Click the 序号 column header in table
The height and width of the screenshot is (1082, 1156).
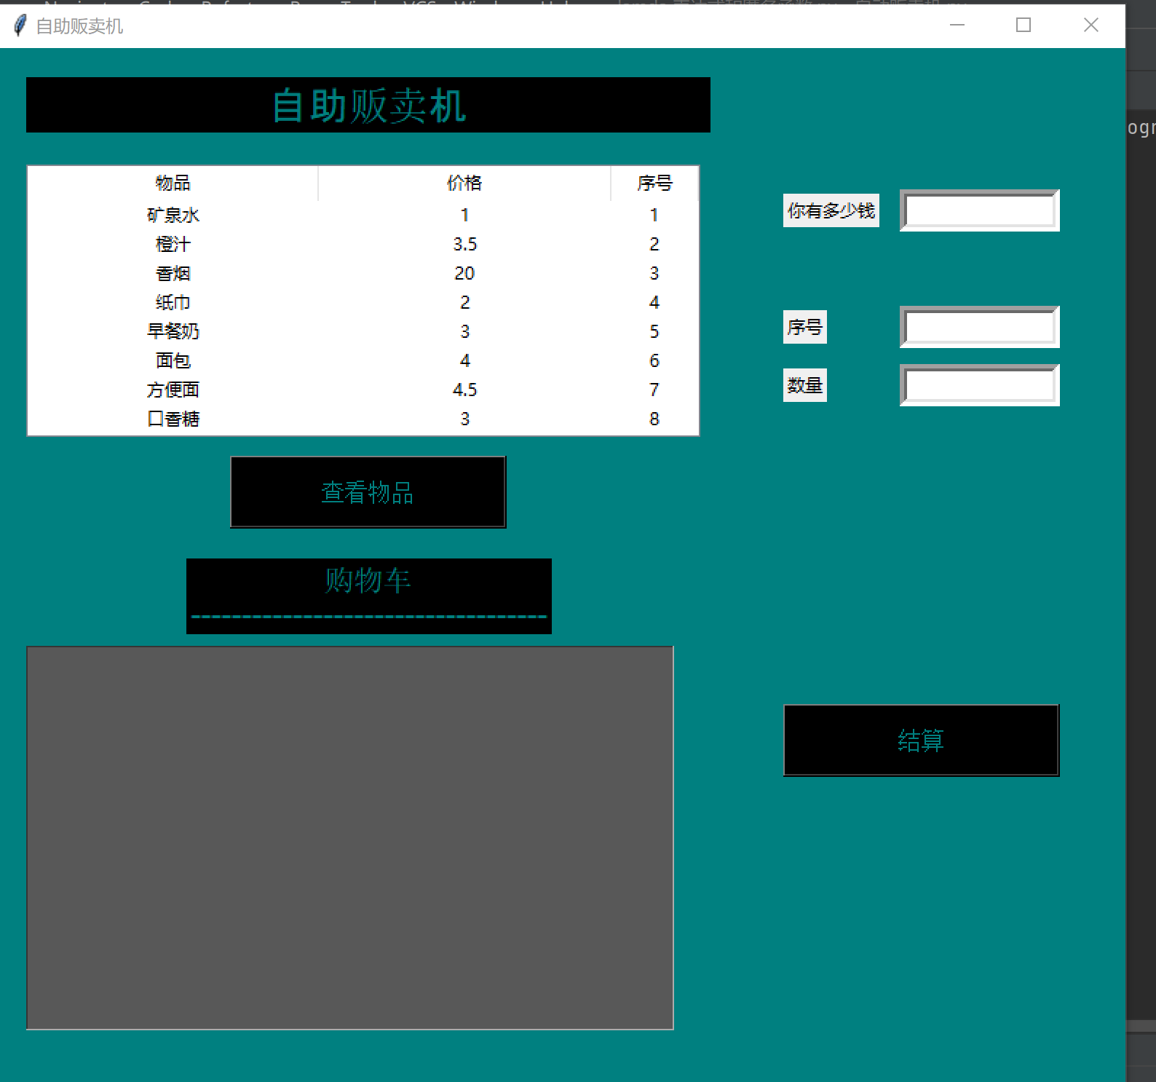click(654, 183)
